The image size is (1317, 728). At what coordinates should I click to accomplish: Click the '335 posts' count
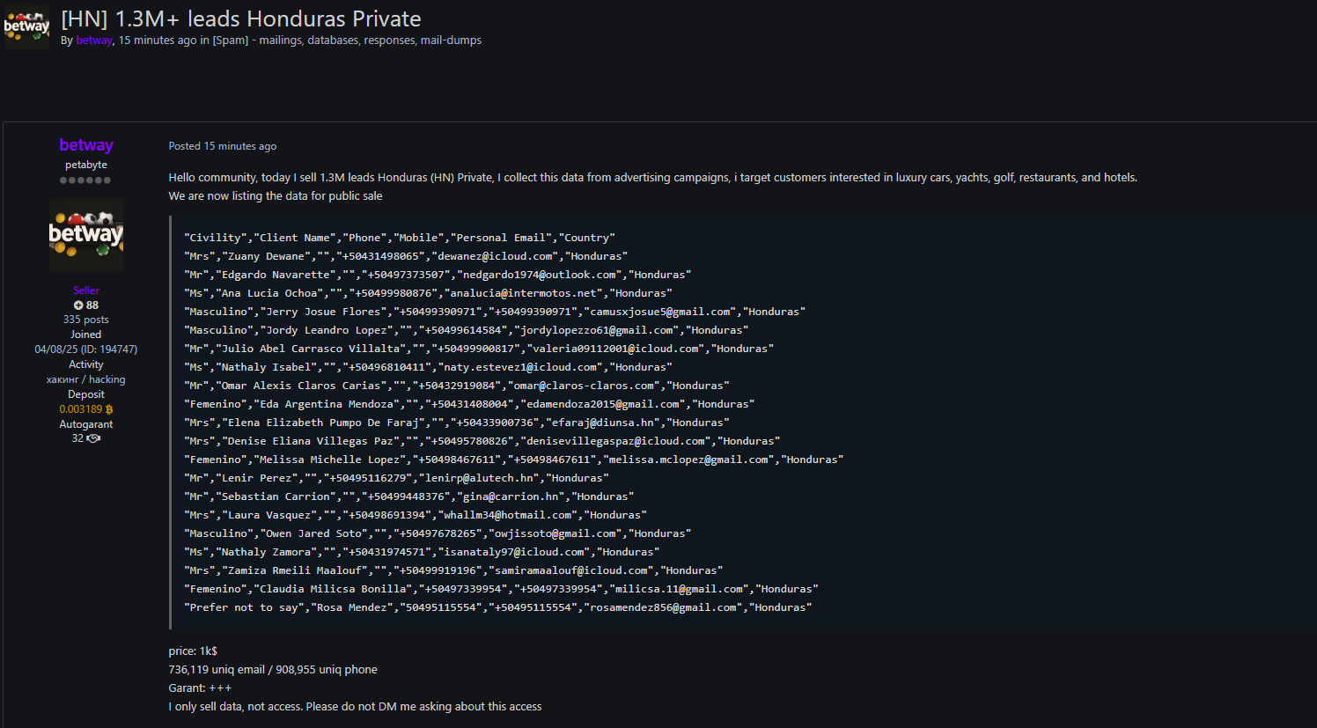(x=86, y=320)
